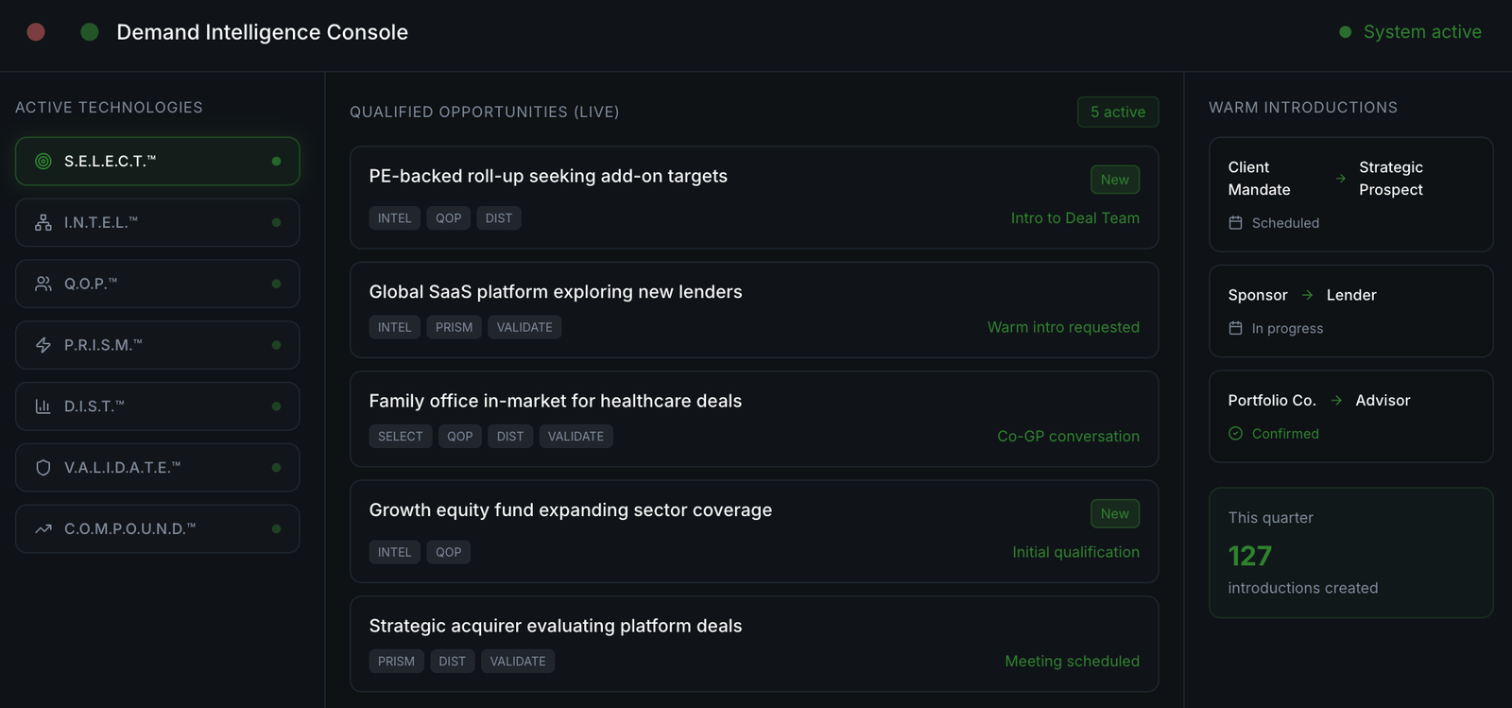Image resolution: width=1512 pixels, height=708 pixels.
Task: Select the V.A.L.I.D.A.T.E. technology item
Action: click(157, 468)
